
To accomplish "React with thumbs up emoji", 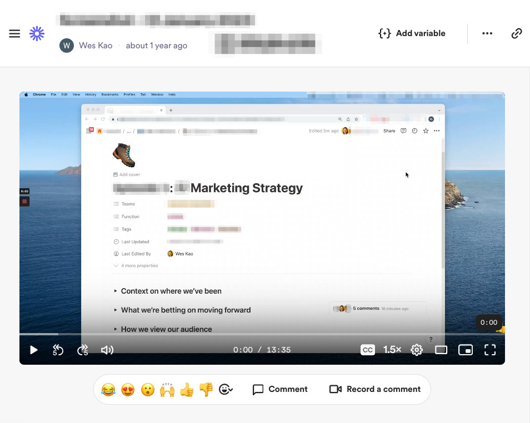I will [187, 390].
